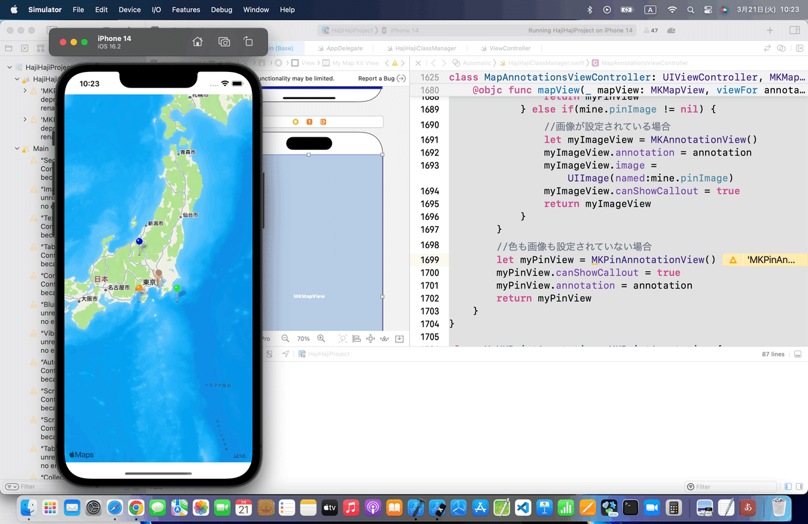This screenshot has height=524, width=808.
Task: Toggle variables view pane in debug area
Action: point(788,486)
